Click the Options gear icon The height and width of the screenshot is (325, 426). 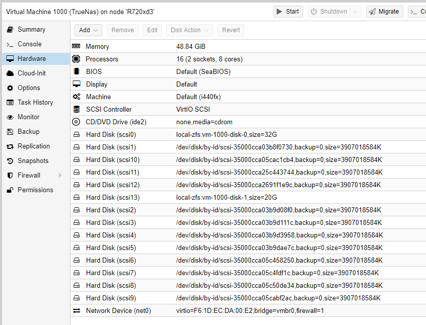(10, 88)
